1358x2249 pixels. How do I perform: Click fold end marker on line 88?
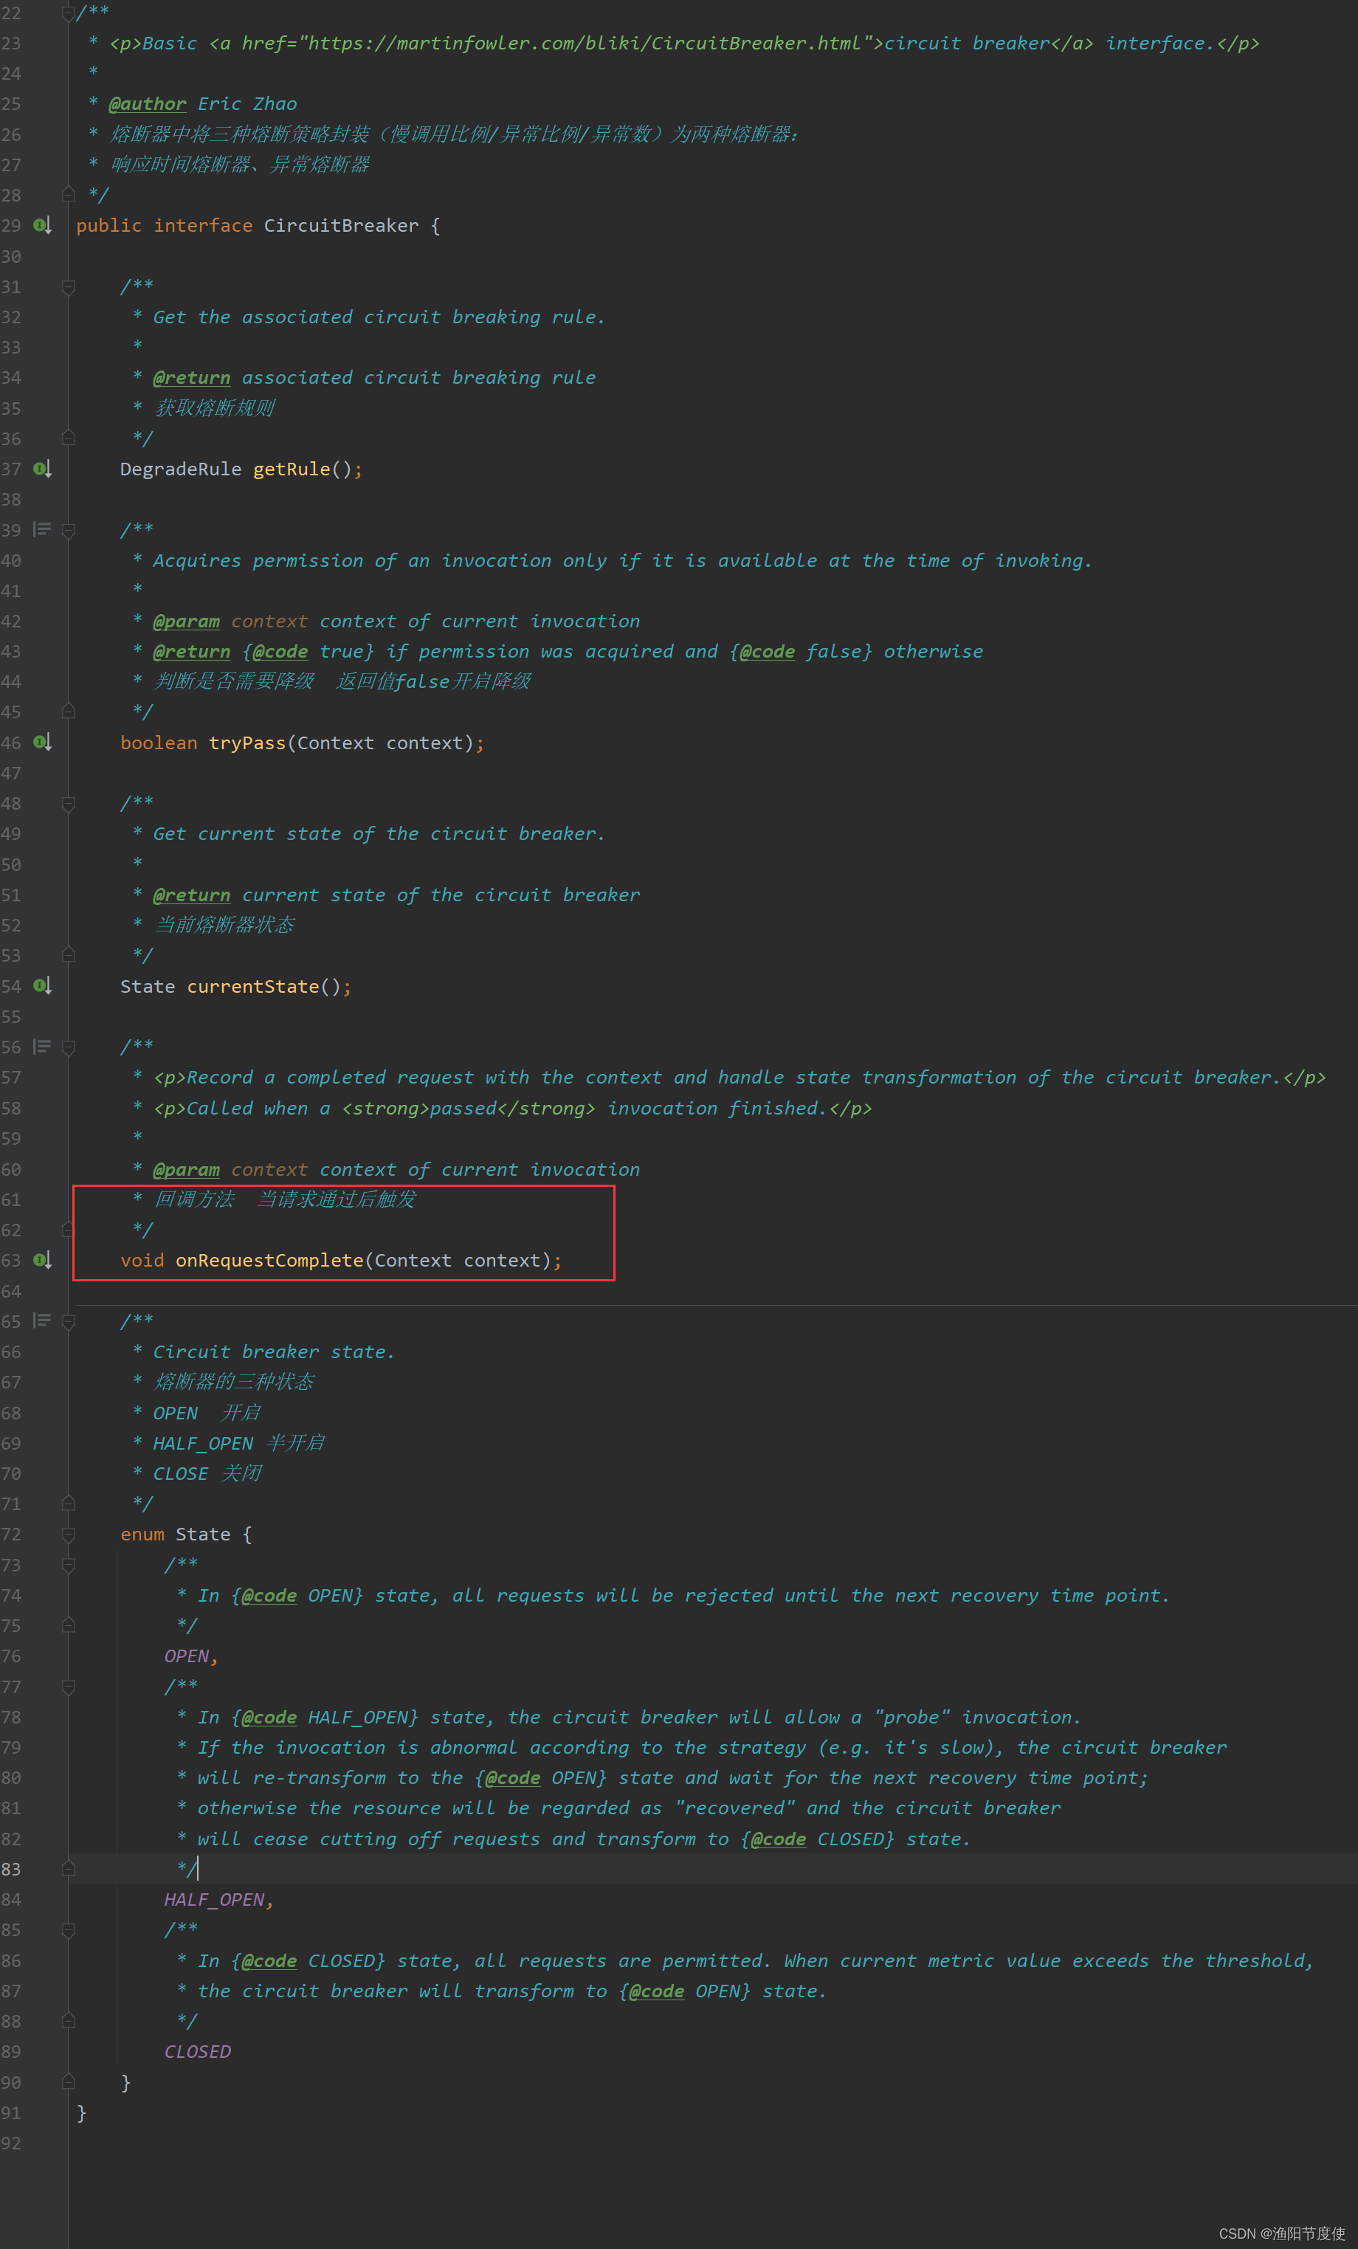tap(69, 2021)
